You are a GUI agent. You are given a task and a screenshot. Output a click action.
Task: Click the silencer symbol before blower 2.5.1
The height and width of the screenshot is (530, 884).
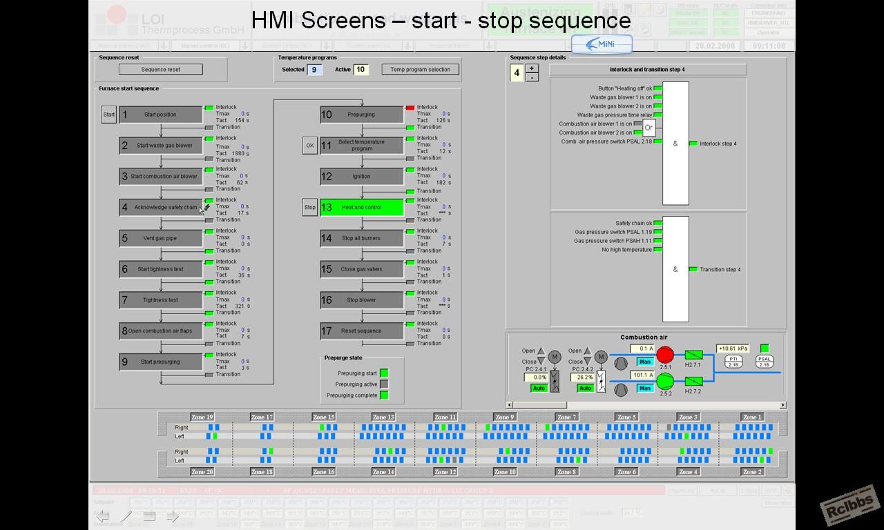(620, 363)
